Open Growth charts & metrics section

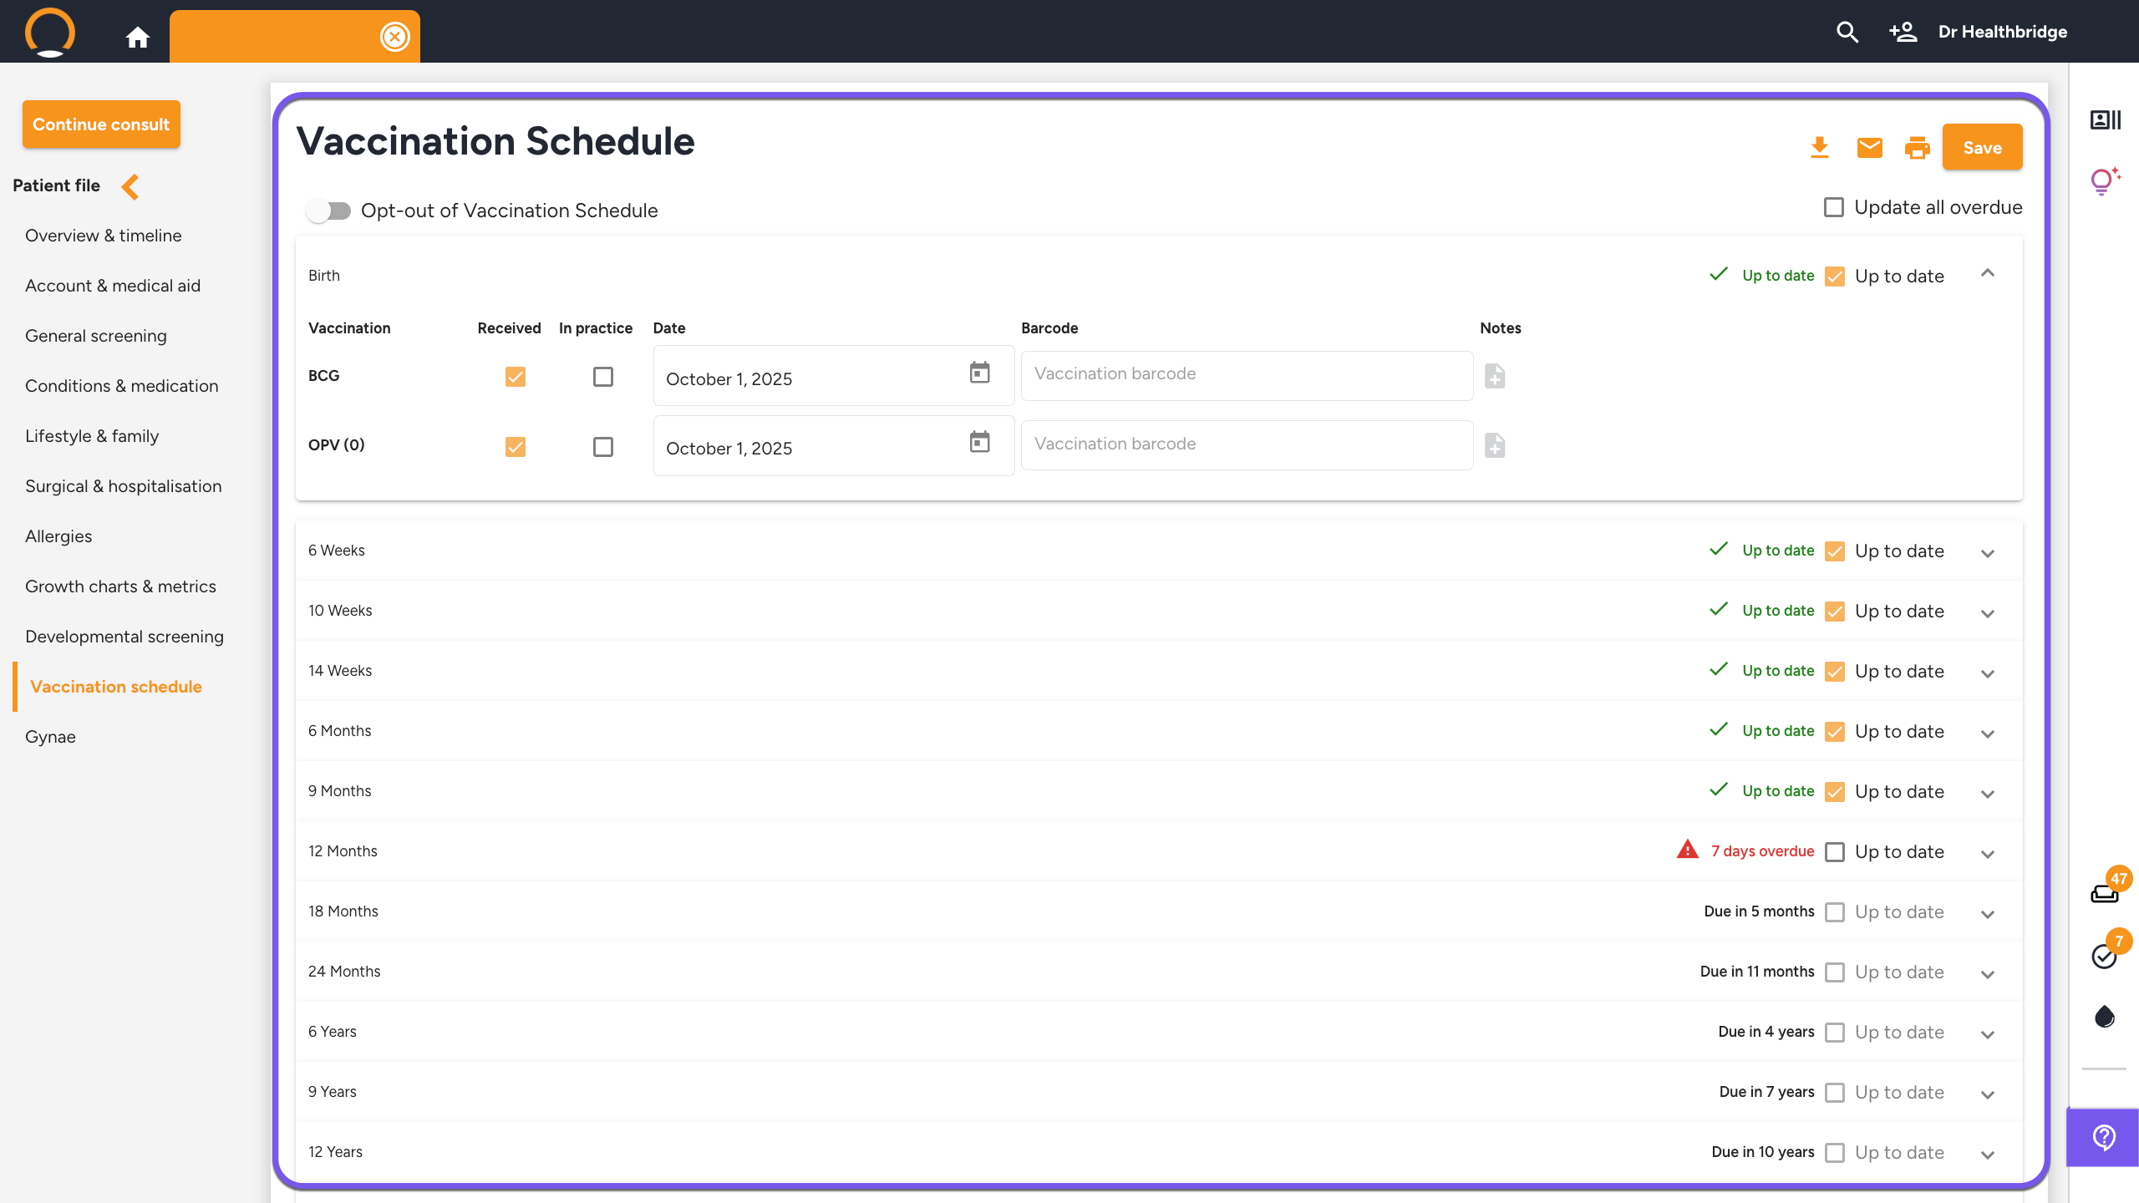120,586
